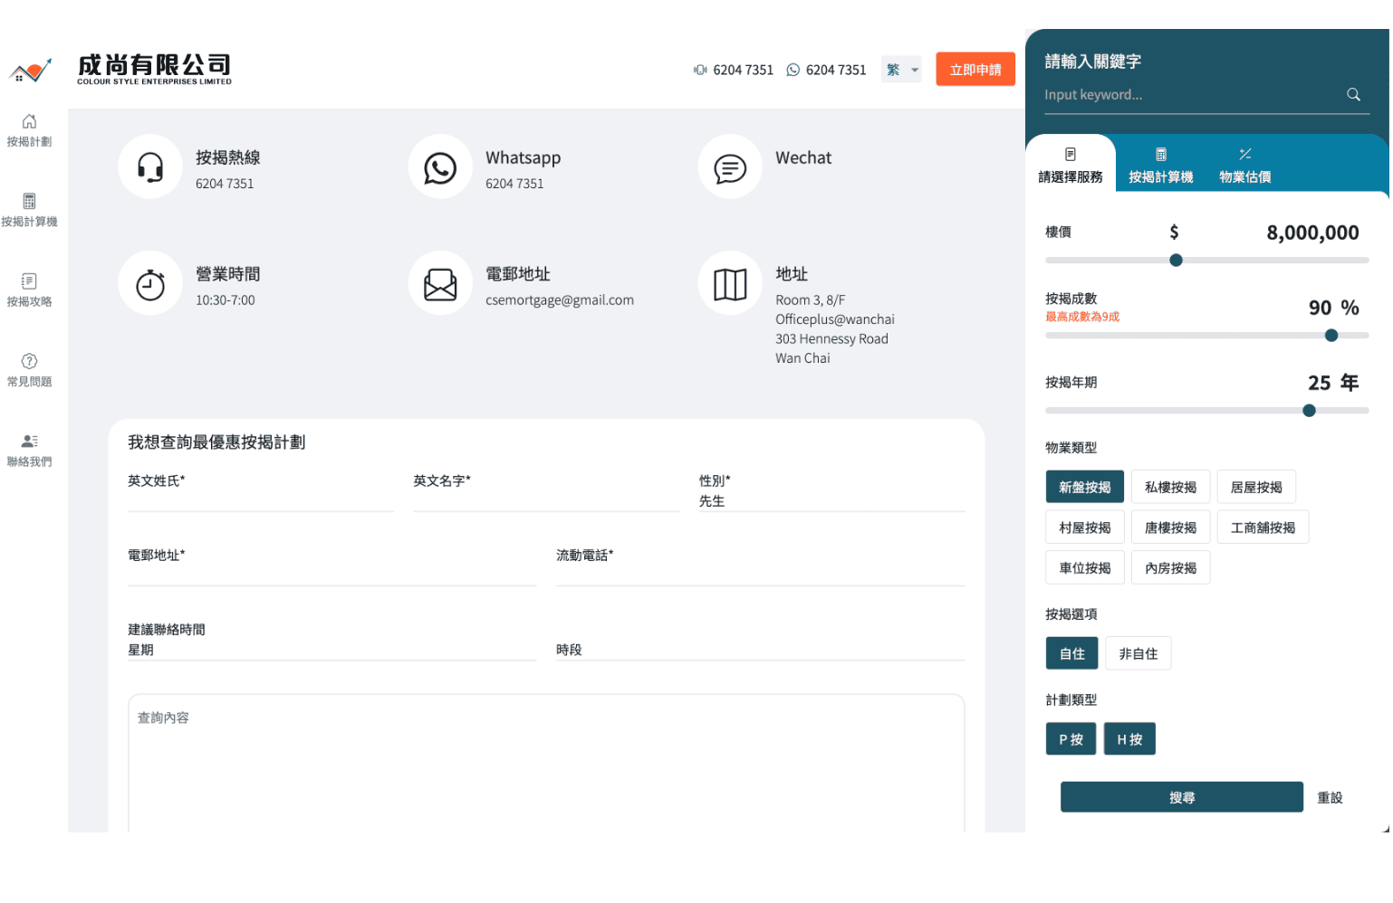This screenshot has width=1393, height=903.
Task: Click the Wechat chat bubble icon
Action: 730,167
